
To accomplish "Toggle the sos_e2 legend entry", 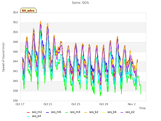I will [x=128, y=112].
